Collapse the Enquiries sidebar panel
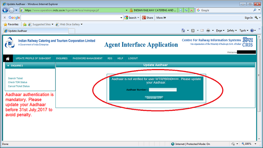 (x=8, y=66)
